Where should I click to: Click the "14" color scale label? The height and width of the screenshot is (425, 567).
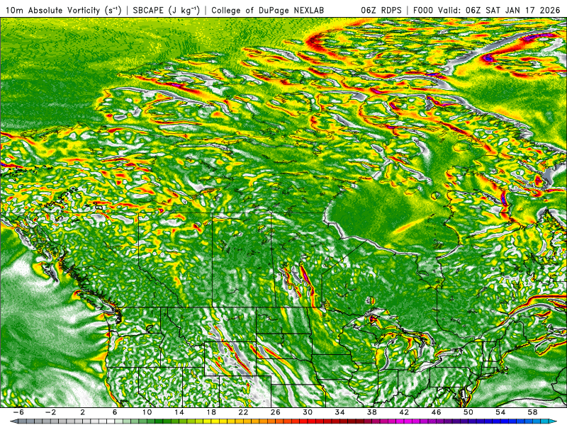[179, 412]
